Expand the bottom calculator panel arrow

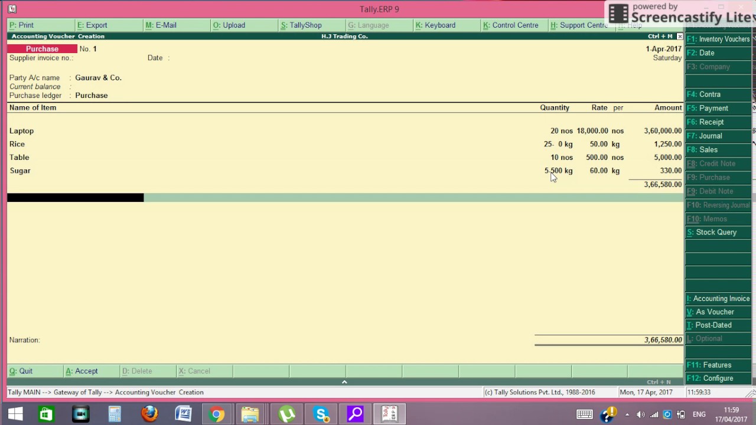tap(344, 382)
